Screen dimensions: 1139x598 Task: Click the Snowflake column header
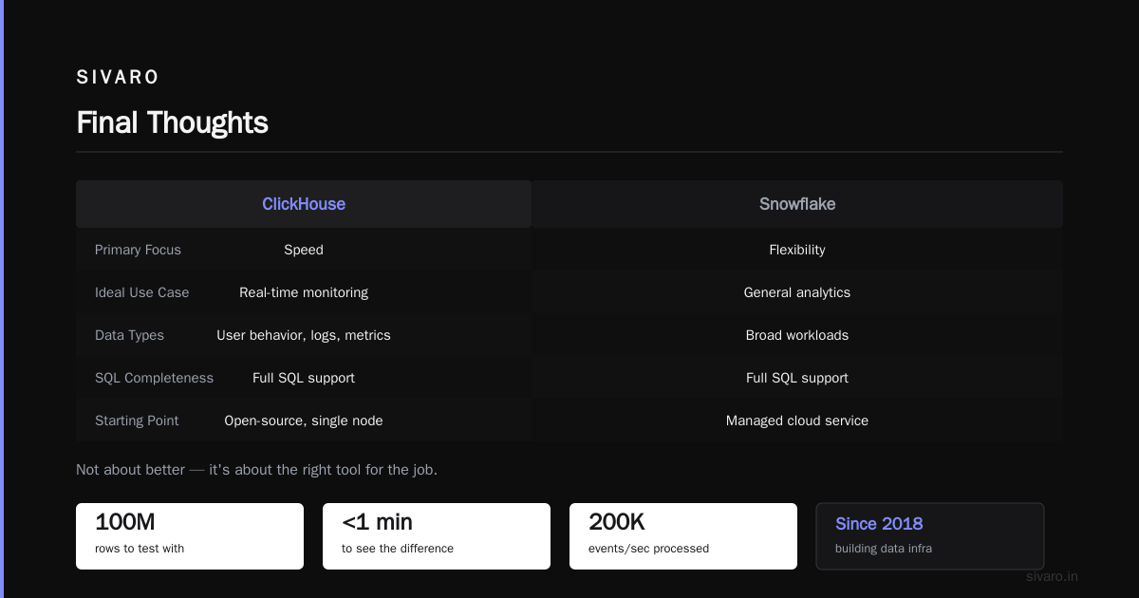(797, 204)
